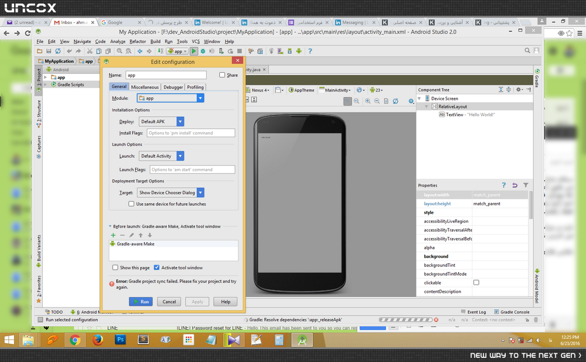
Task: Click the Install Flags input field
Action: [x=191, y=133]
